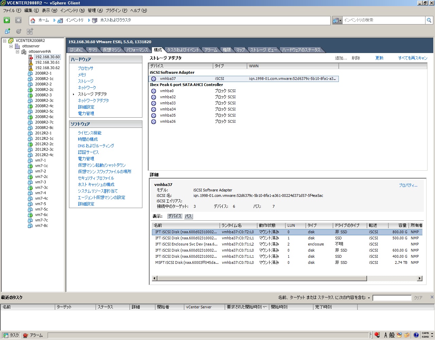Click the green back navigation arrow

[x=7, y=20]
